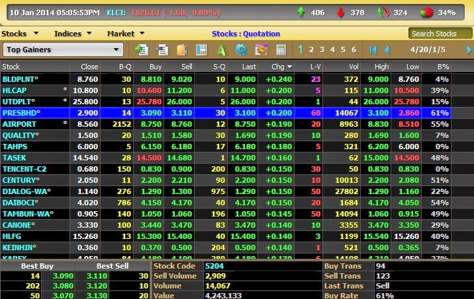The image size is (474, 299).
Task: Click AIRPORT buy quantity 2152
Action: point(122,124)
